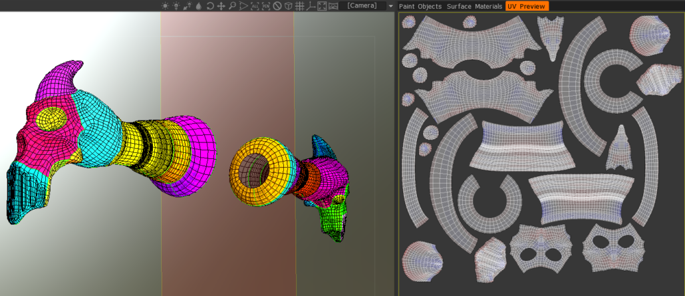The height and width of the screenshot is (296, 685).
Task: Click the frame-to-fit view icon
Action: point(322,6)
